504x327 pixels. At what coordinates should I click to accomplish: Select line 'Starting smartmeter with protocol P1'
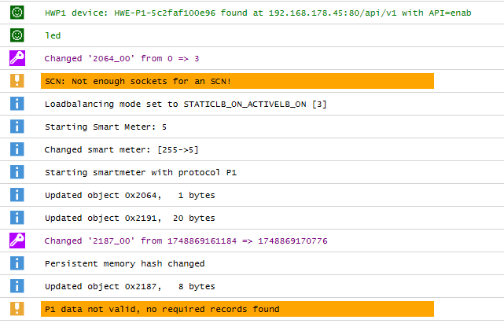coord(141,172)
